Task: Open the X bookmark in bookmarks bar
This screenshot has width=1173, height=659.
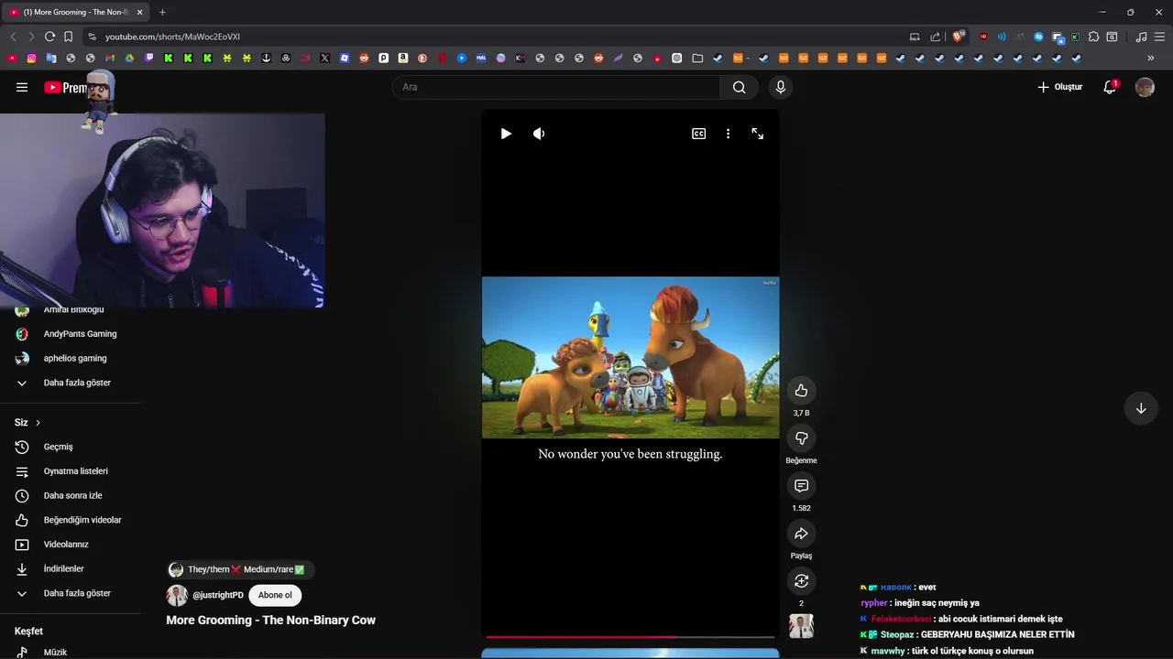Action: coord(324,58)
